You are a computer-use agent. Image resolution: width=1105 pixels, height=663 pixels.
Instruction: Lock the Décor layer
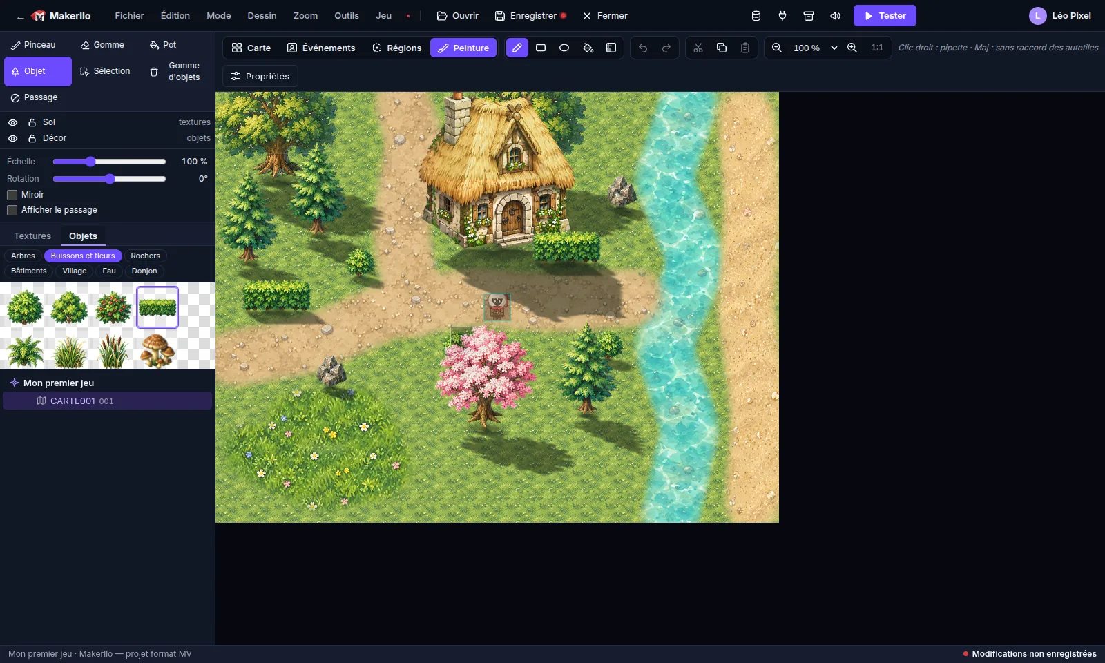(32, 138)
